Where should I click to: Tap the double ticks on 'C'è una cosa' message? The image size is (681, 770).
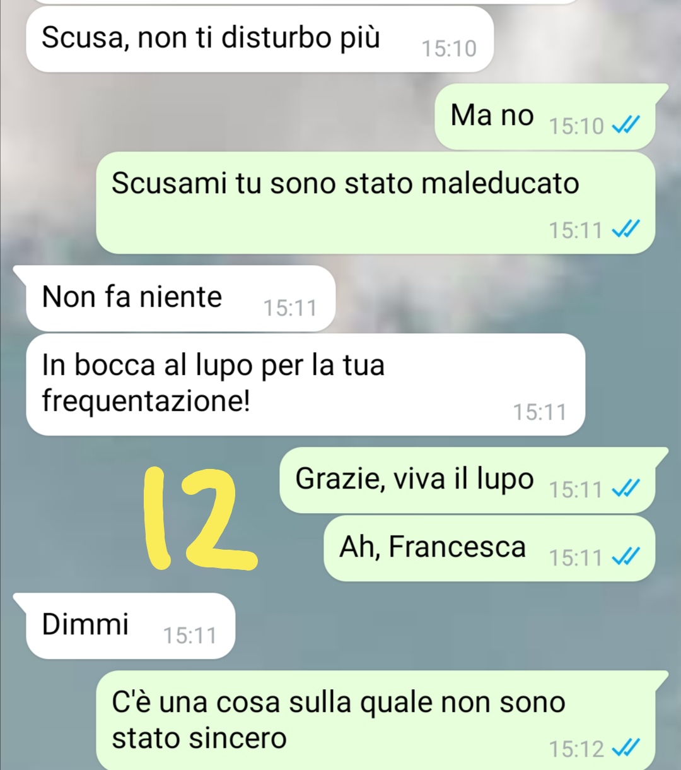(x=626, y=749)
